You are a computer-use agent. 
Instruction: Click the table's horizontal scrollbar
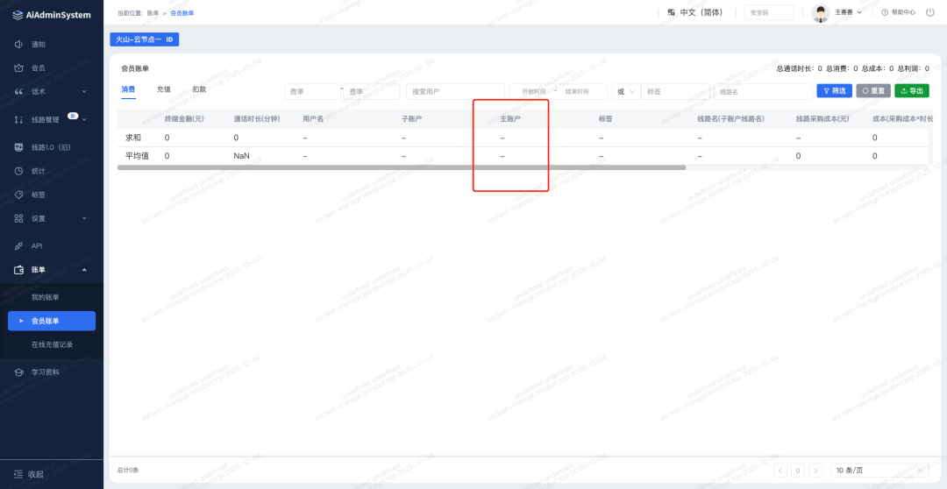click(401, 167)
